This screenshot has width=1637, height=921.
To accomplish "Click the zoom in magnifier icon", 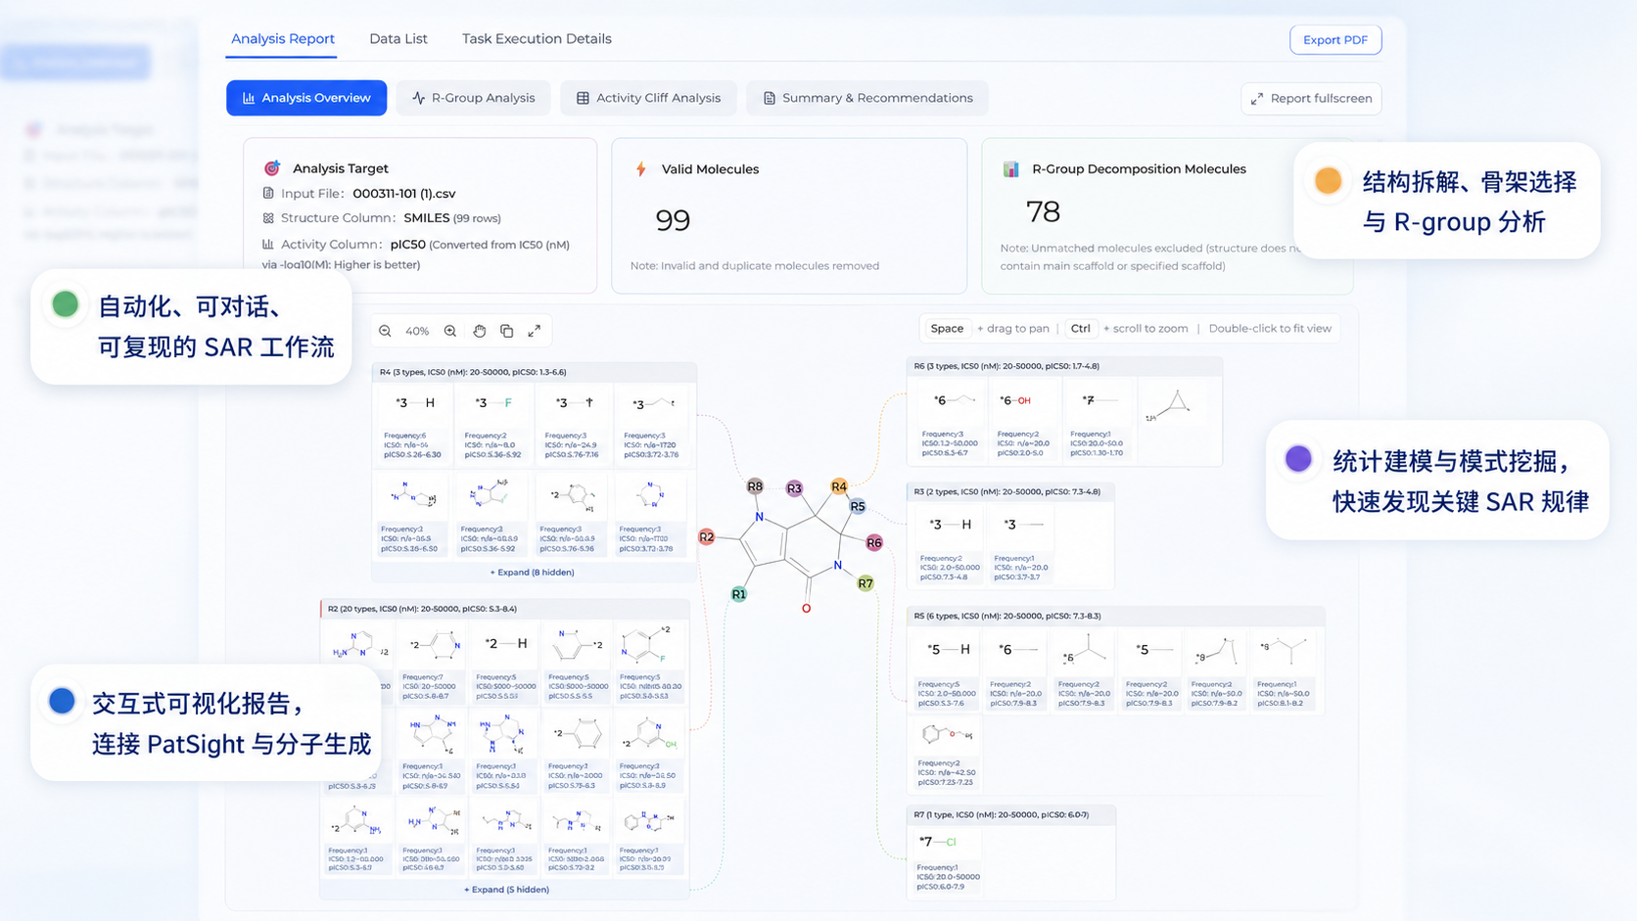I will click(x=450, y=331).
